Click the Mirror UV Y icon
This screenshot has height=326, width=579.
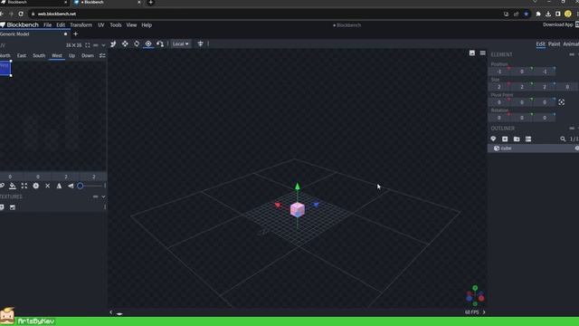pos(71,186)
